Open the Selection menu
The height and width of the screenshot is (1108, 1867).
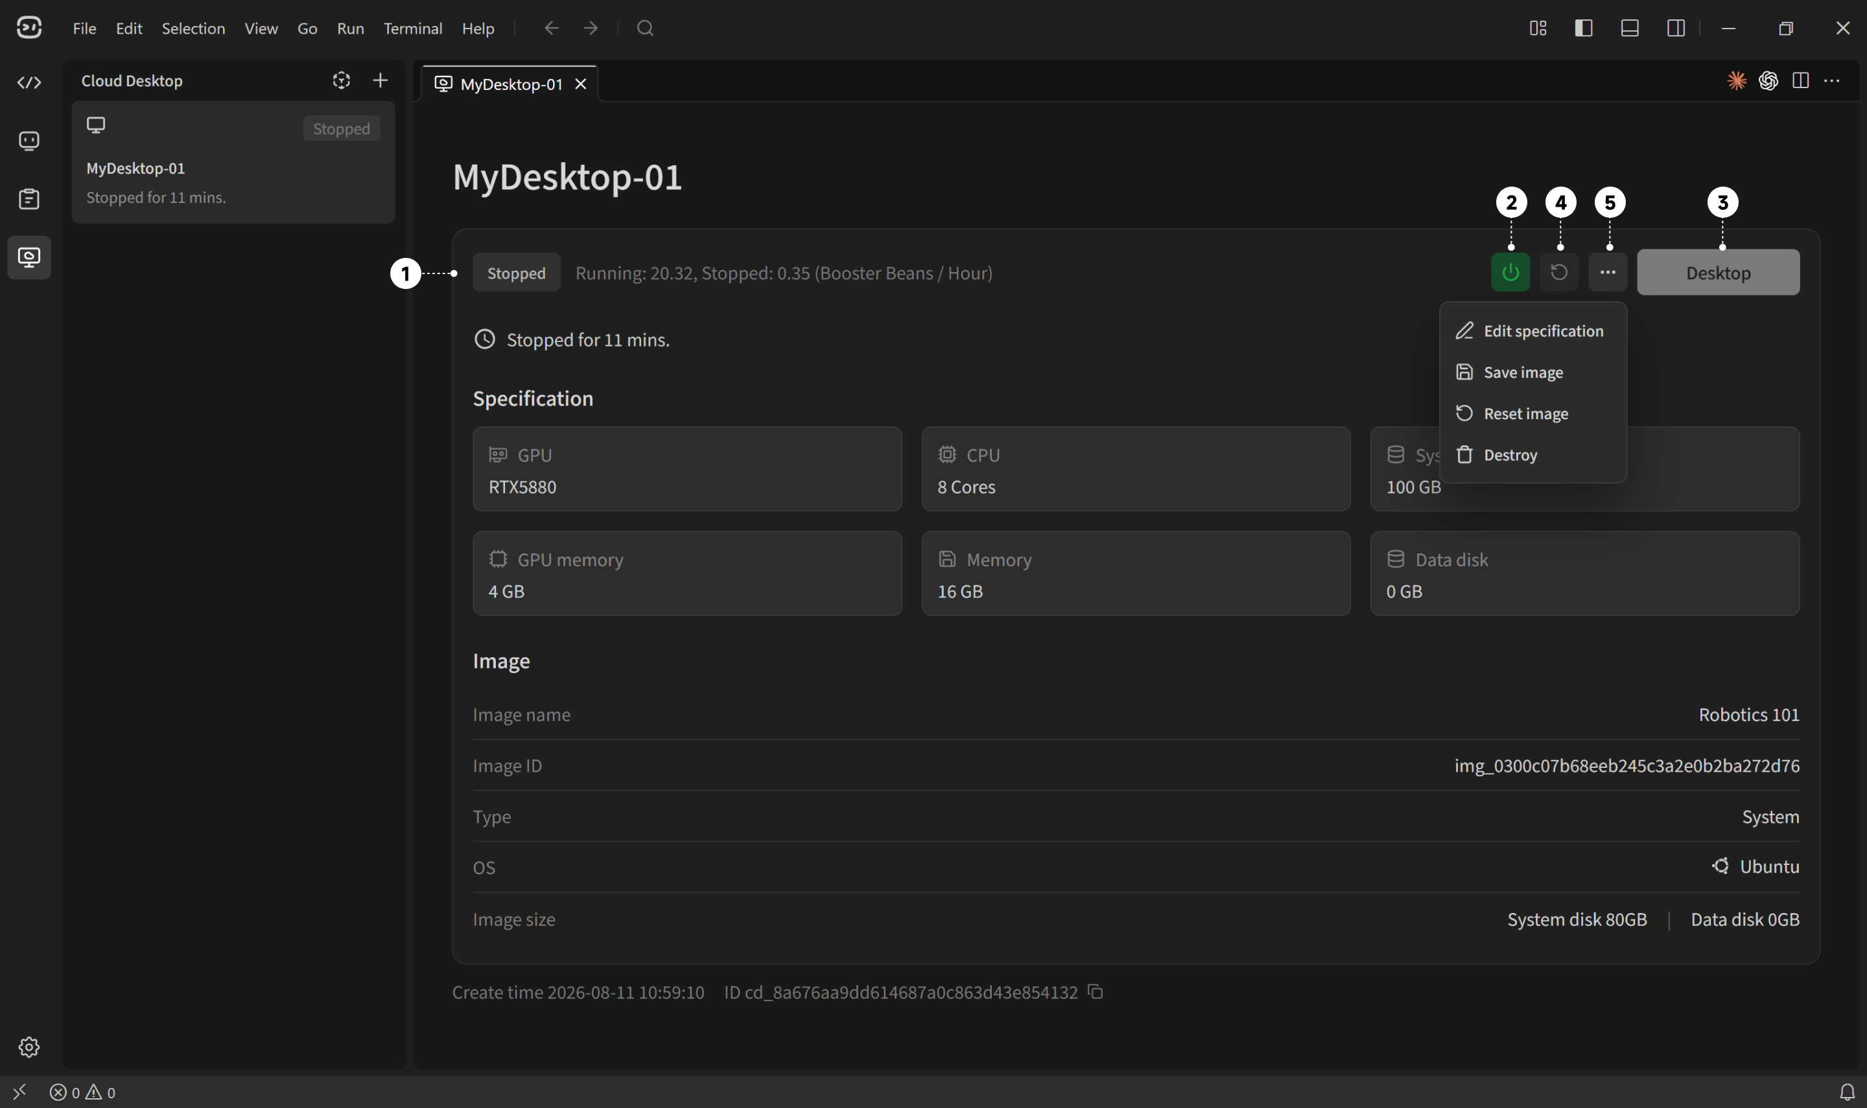pos(193,29)
